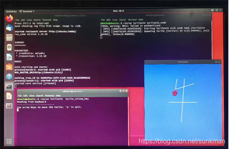Click 'auto-starting new master' line
The width and height of the screenshot is (229, 149).
[31, 67]
